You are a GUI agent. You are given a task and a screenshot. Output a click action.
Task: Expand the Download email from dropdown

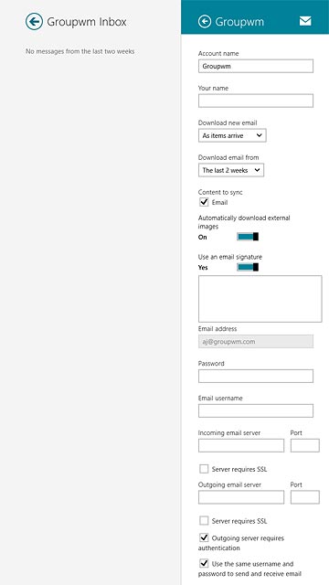(x=231, y=170)
